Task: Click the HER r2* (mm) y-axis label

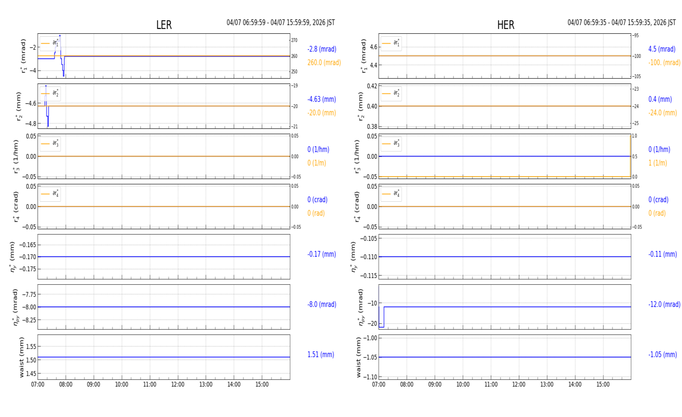Action: point(360,106)
